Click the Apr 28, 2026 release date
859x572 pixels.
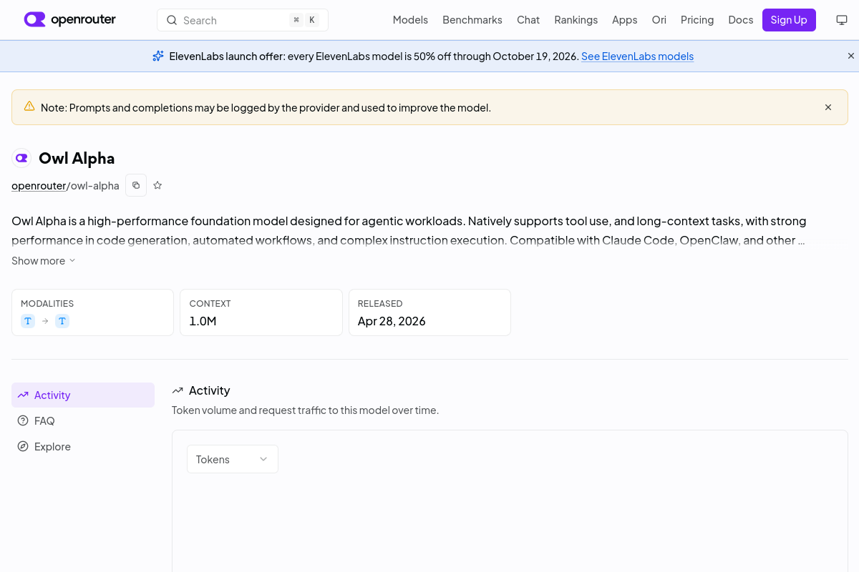click(x=392, y=321)
